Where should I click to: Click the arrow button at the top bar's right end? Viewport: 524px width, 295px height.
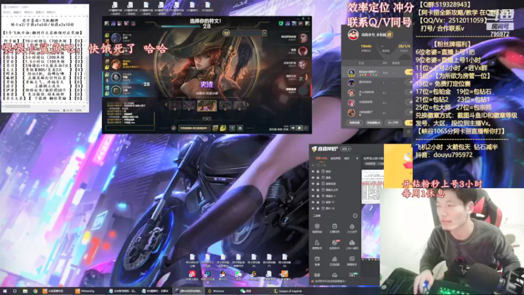click(x=265, y=33)
